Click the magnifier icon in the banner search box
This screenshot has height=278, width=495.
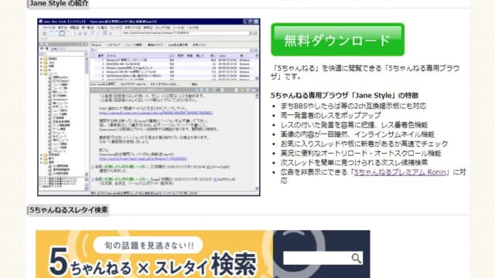(x=356, y=259)
